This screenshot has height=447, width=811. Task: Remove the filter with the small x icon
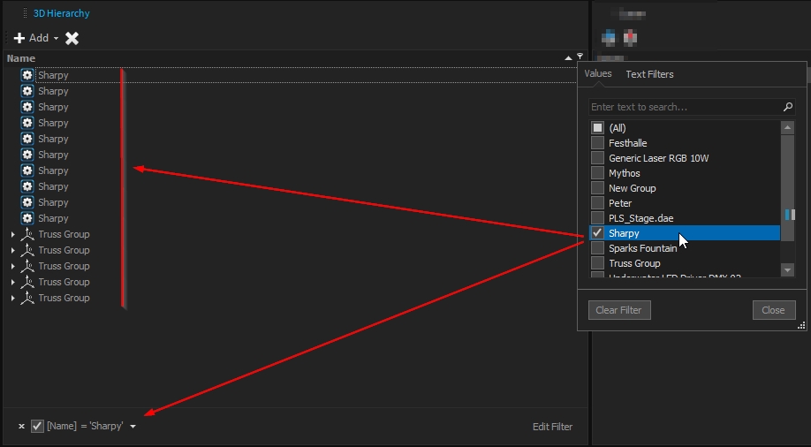click(x=21, y=427)
